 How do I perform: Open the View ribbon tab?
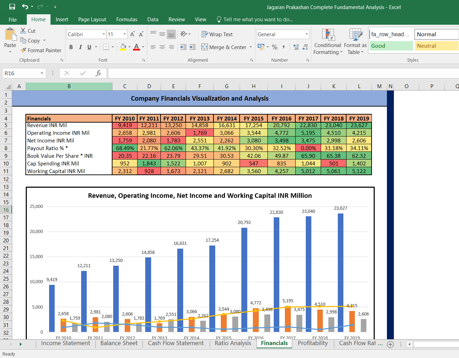pos(201,20)
